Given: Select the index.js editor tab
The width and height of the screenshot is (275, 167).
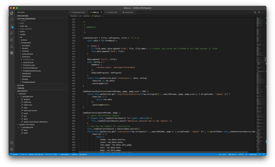Looking at the screenshot, I should click(96, 12).
